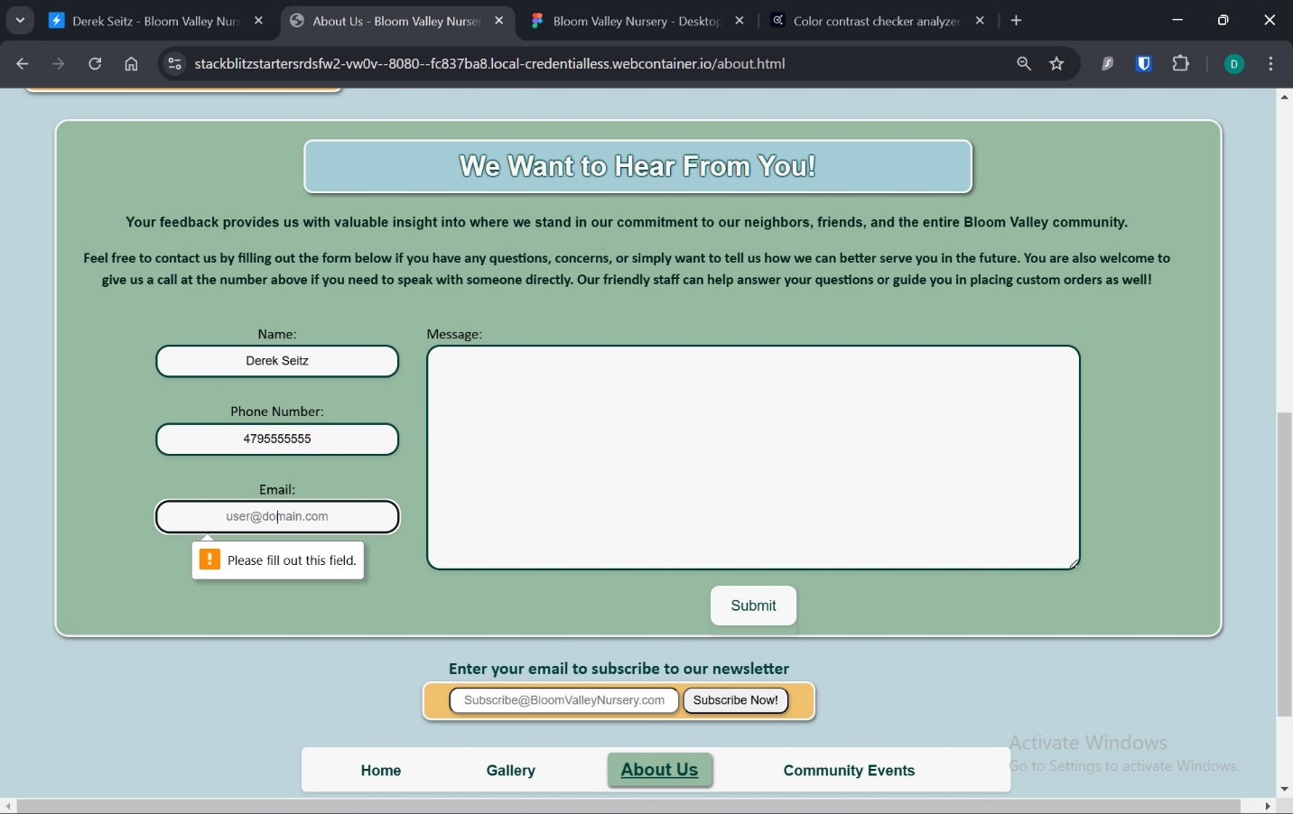The height and width of the screenshot is (814, 1293).
Task: Click the address bar URL
Action: (490, 64)
